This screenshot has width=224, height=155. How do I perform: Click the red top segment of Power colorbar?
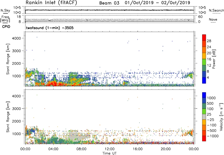coord(204,37)
